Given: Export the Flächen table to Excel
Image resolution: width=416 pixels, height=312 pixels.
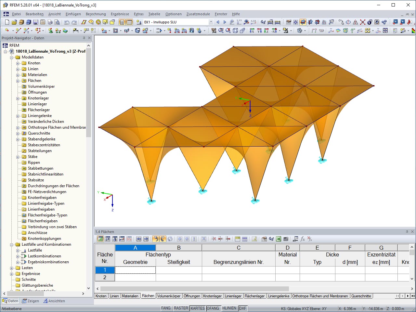Looking at the screenshot, I should [279, 239].
